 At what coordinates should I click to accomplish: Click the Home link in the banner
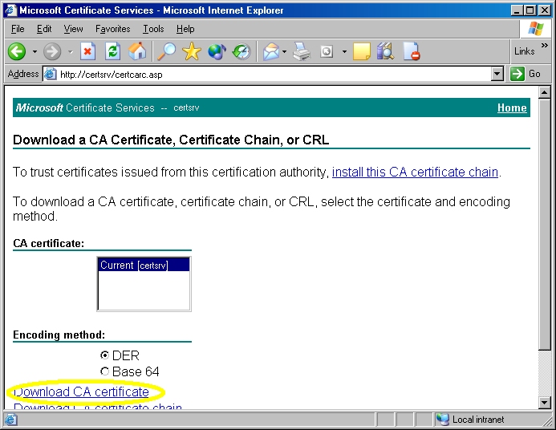pyautogui.click(x=512, y=107)
